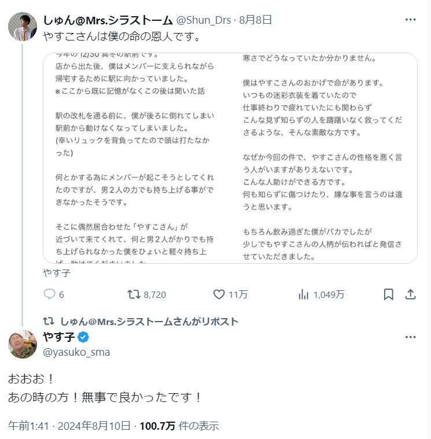Open やす子's profile avatar
Image resolution: width=431 pixels, height=439 pixels.
coord(23,344)
